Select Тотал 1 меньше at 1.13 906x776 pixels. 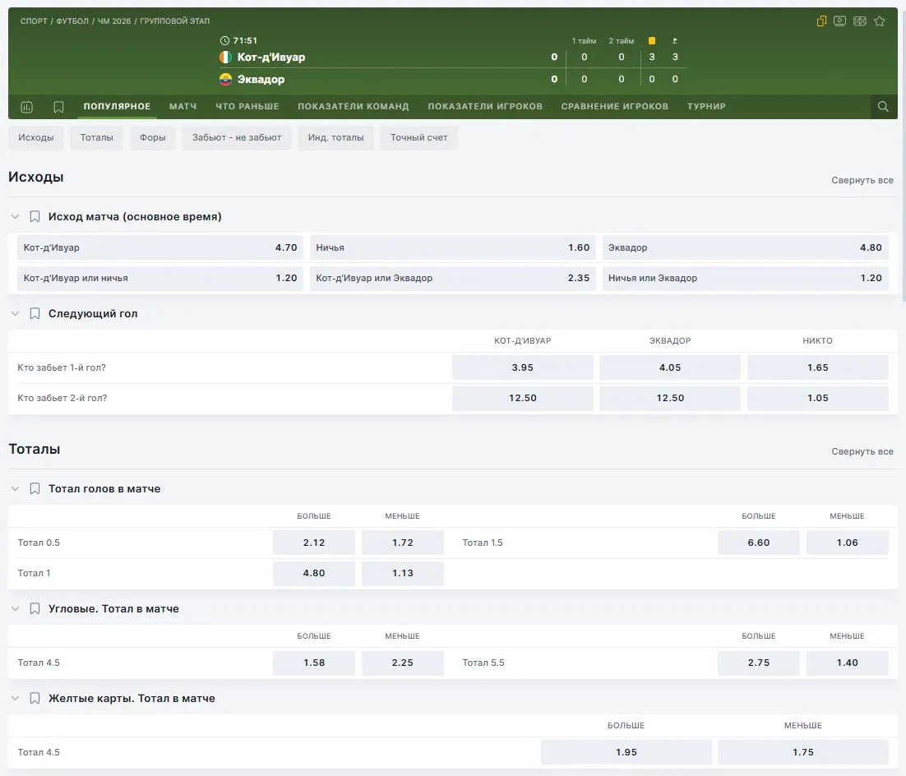click(403, 573)
